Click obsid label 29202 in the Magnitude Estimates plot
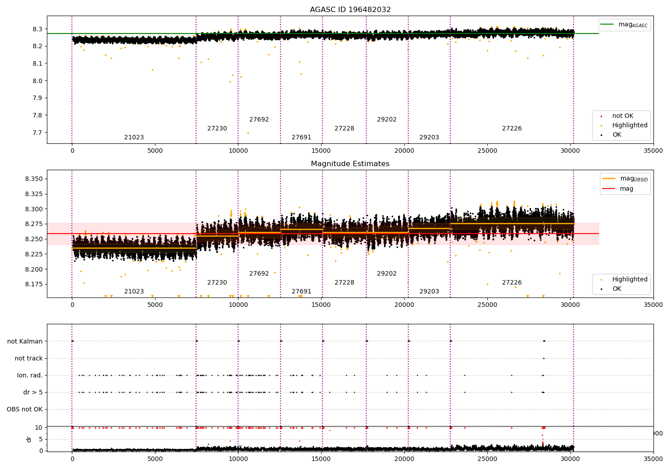Screen dimensions: 670x469 tap(387, 274)
